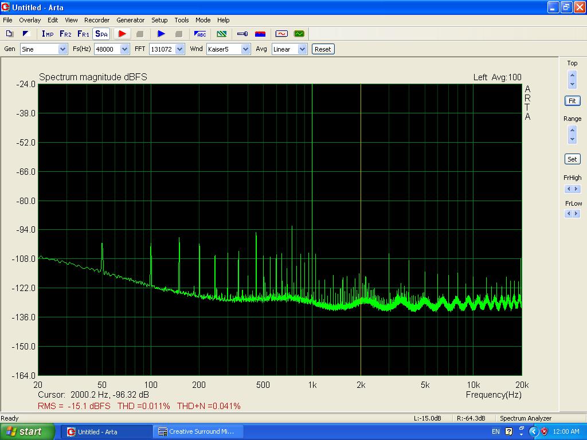This screenshot has width=587, height=440.
Task: Select the SPA spectrum analyzer mode
Action: coord(101,34)
